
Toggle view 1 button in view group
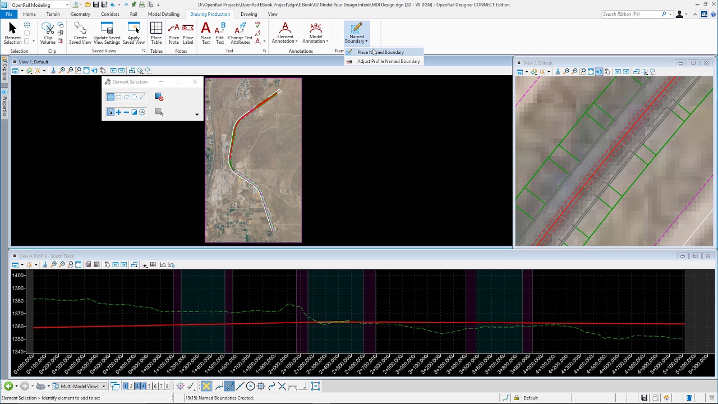(125, 386)
